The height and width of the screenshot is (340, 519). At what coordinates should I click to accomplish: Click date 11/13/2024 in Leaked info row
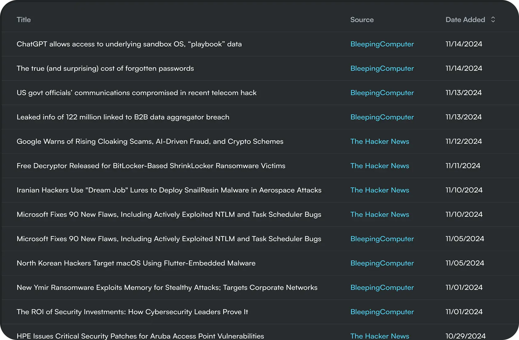click(464, 117)
